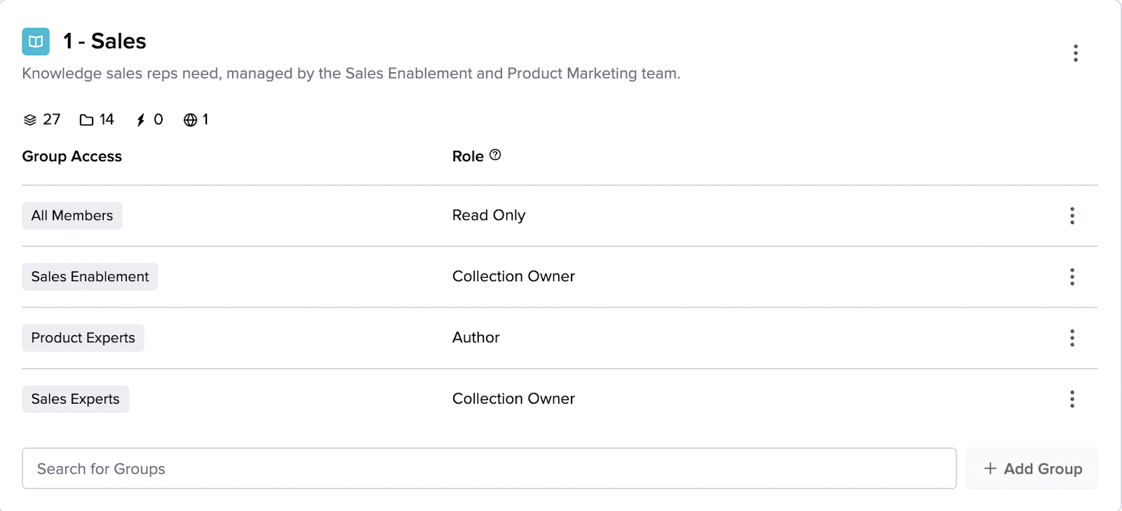Click the 1 - Sales collection title
The image size is (1122, 511).
pyautogui.click(x=104, y=41)
